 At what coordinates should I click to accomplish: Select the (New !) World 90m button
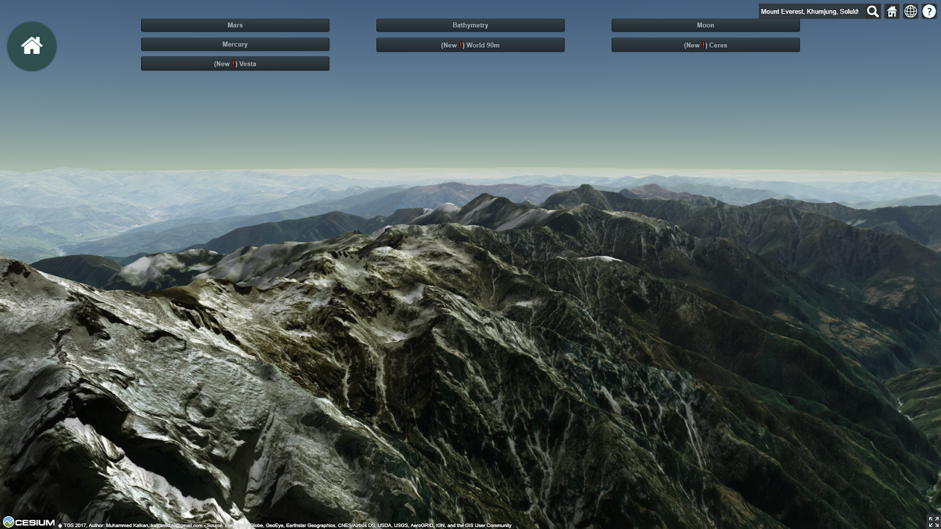point(470,45)
